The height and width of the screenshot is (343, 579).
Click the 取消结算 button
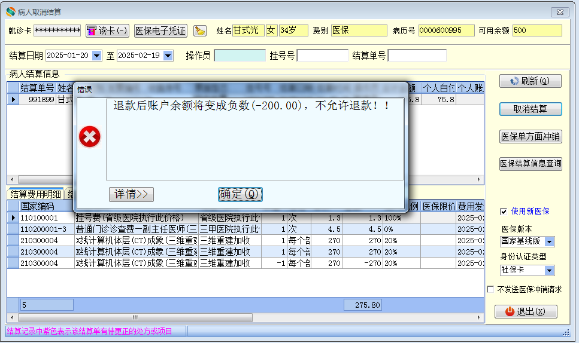coord(531,109)
